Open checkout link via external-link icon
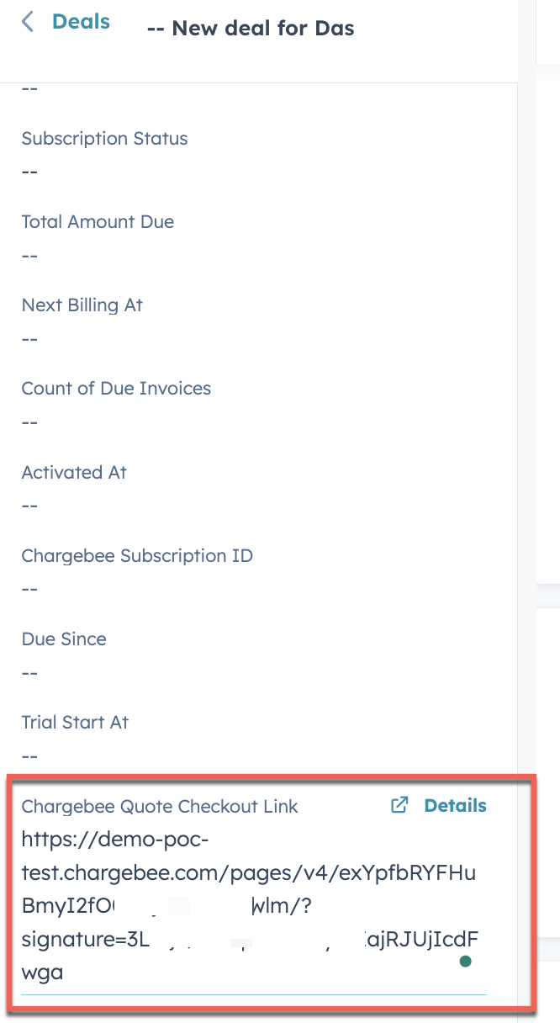 [x=399, y=805]
